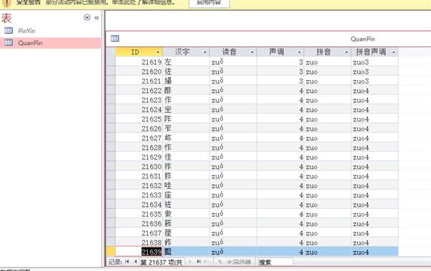Screen dimensions: 431x271
Task: Click 汉字 cell 座 in row 21633
Action: click(x=186, y=195)
